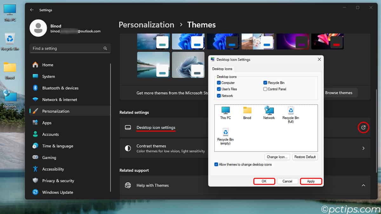
Task: Click the back arrow in Settings
Action: pos(31,10)
